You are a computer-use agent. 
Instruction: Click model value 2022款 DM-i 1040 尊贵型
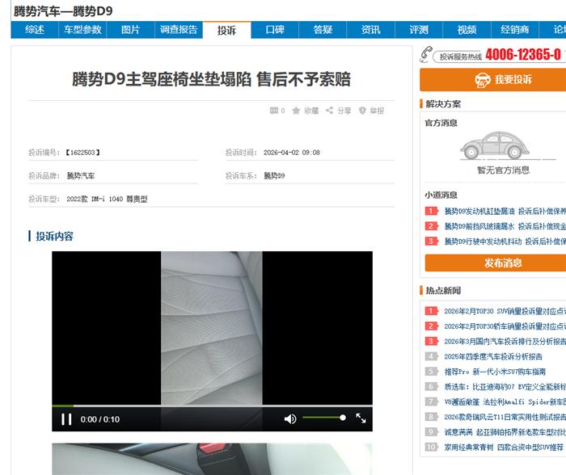click(x=107, y=199)
